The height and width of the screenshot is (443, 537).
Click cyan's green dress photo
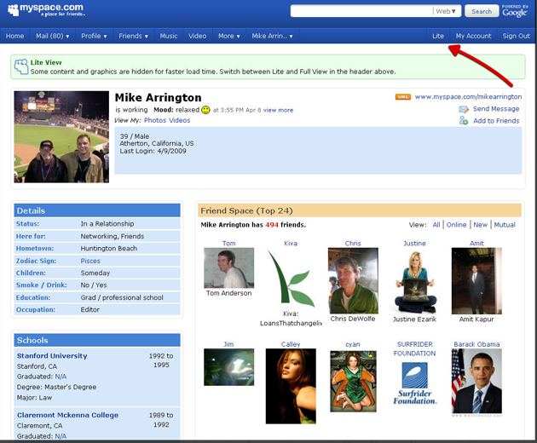353,381
